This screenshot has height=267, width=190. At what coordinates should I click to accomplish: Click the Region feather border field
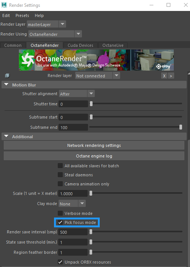[73, 252]
